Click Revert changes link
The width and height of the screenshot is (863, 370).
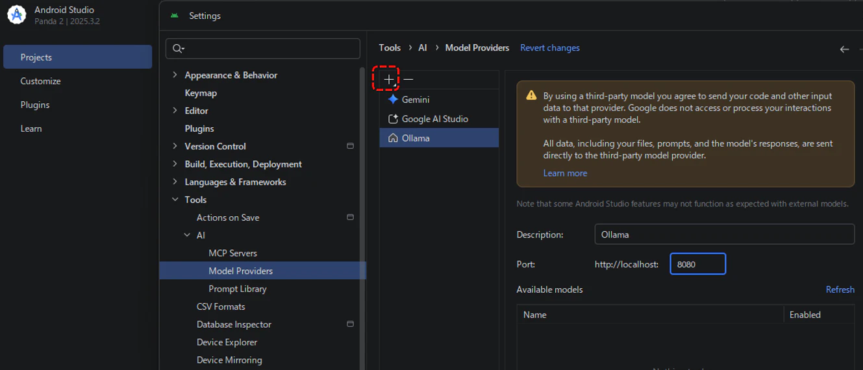pos(550,48)
